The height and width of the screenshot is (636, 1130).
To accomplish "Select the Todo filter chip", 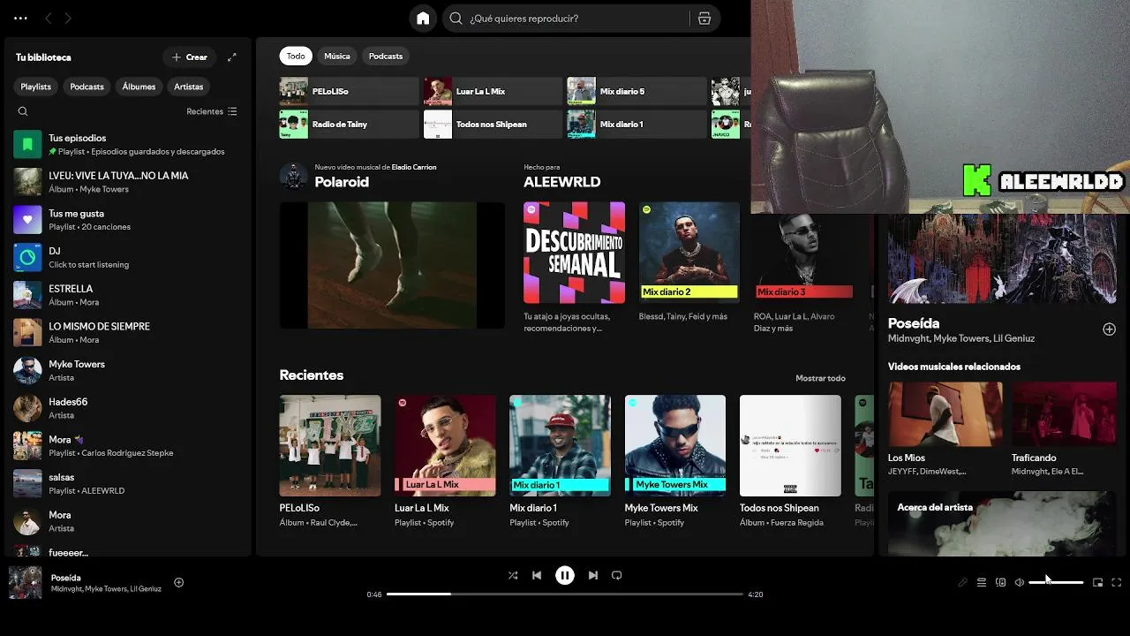I will pos(296,56).
